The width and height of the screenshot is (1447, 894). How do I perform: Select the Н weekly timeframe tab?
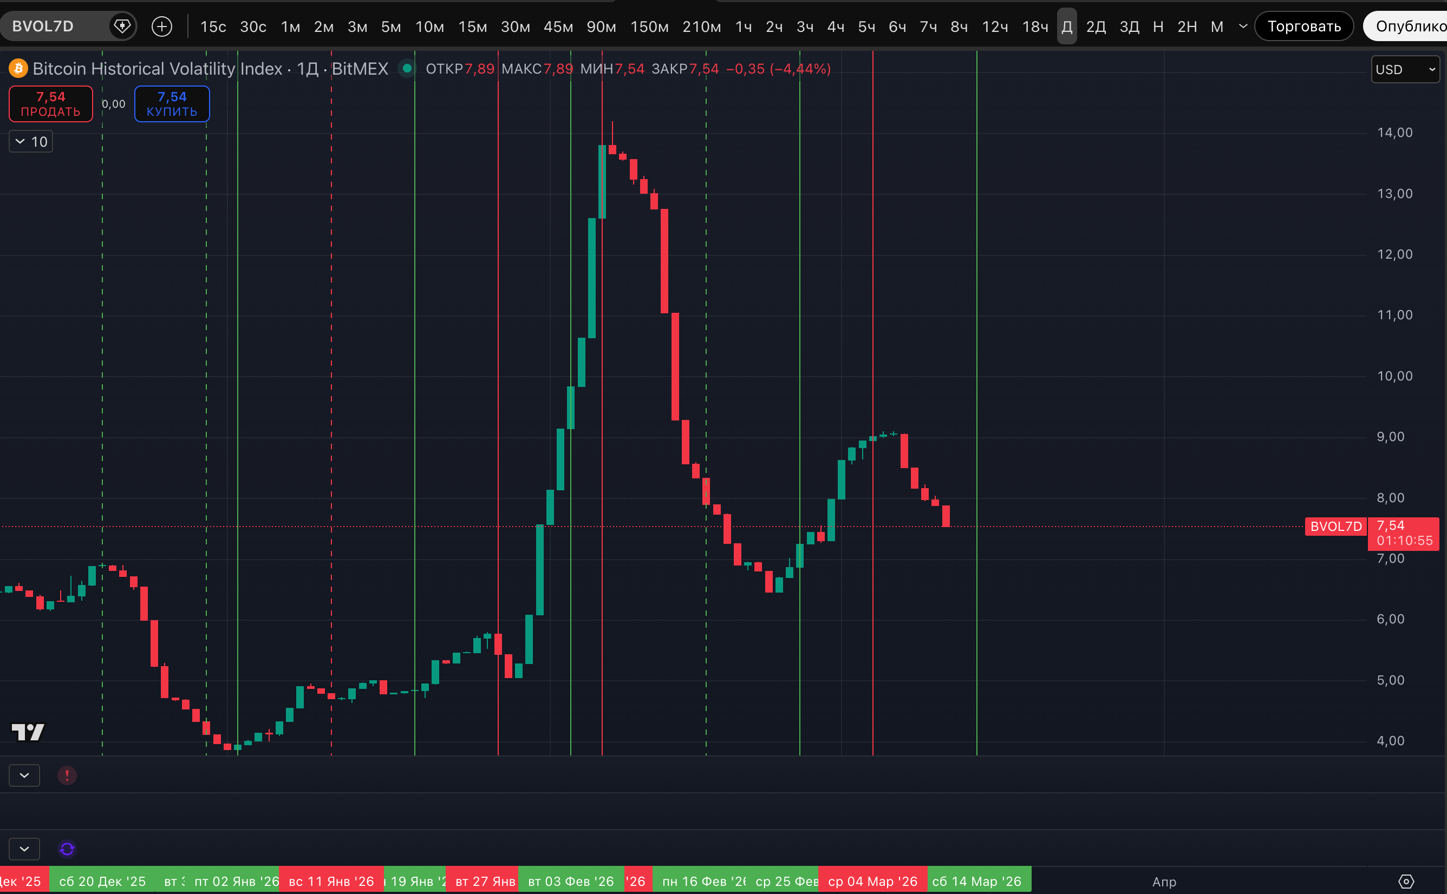(1158, 27)
